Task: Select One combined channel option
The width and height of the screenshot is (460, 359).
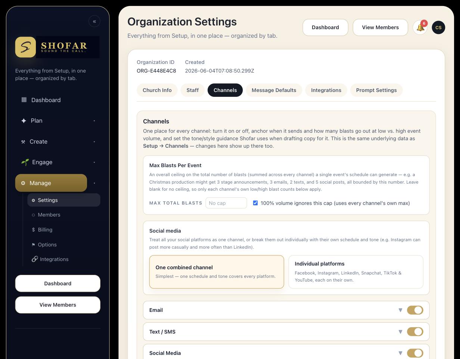Action: coord(217,272)
